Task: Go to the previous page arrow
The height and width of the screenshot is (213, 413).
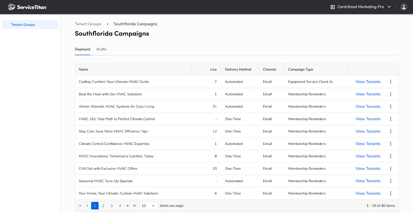Action: tap(87, 206)
